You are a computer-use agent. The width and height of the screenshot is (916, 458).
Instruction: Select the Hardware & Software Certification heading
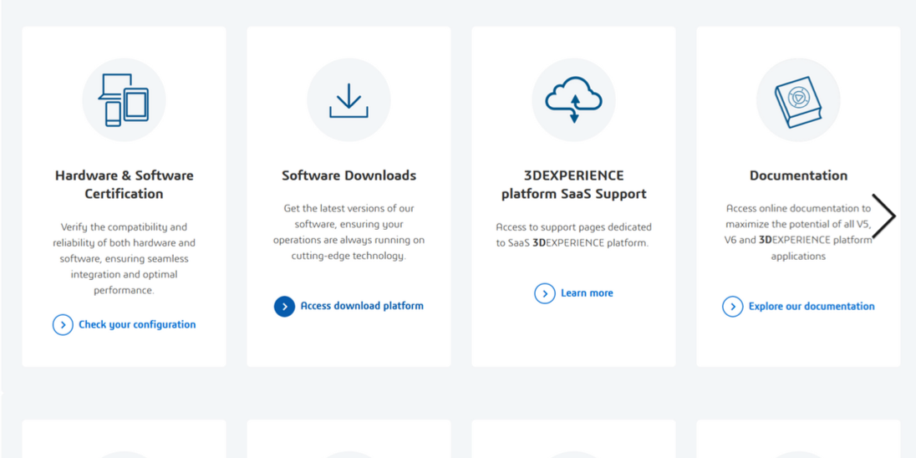tap(124, 185)
